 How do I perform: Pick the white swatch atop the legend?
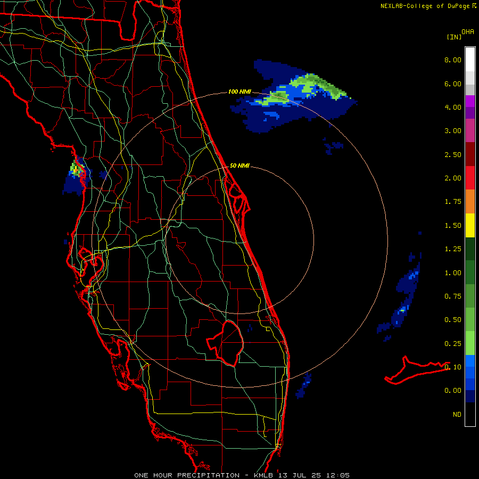point(470,60)
